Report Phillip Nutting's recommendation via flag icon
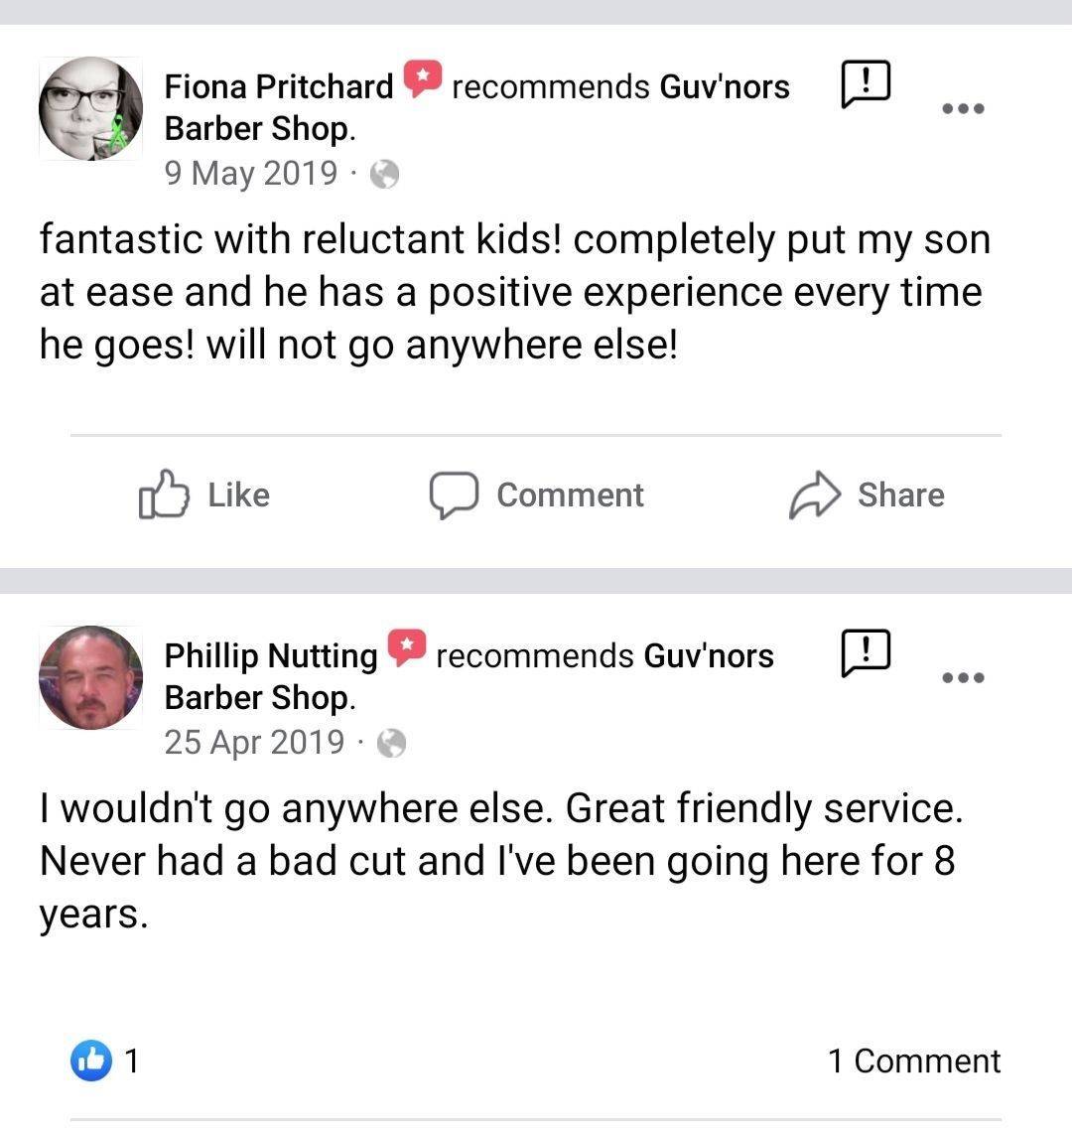The height and width of the screenshot is (1132, 1072). pyautogui.click(x=865, y=652)
